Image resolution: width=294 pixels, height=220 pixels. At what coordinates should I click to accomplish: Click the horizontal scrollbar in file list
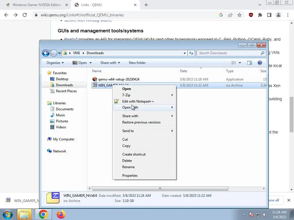[160, 188]
